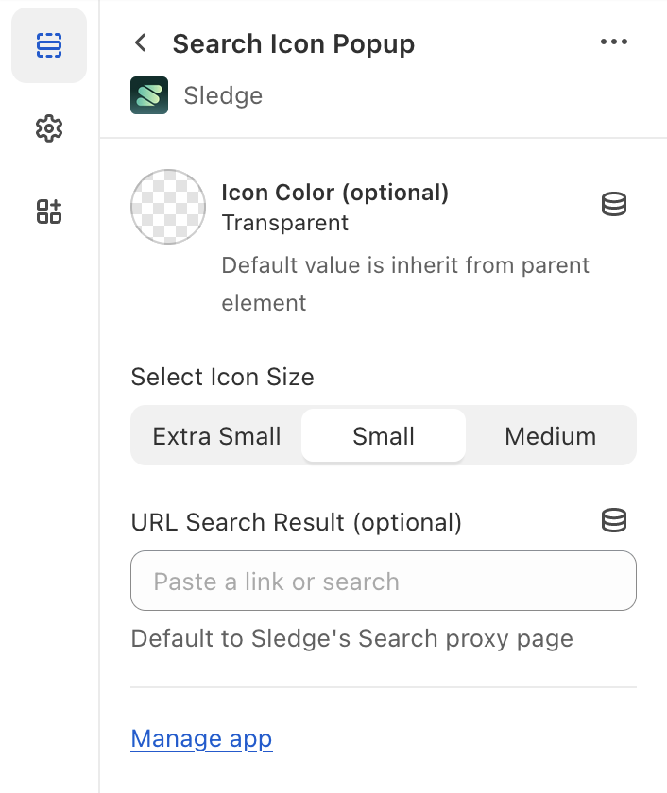667x793 pixels.
Task: Connect a dynamic source to Icon Color
Action: tap(614, 204)
